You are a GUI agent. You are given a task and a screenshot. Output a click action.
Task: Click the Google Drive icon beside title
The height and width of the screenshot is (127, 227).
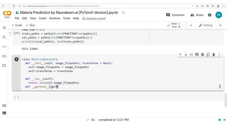[x=17, y=13]
